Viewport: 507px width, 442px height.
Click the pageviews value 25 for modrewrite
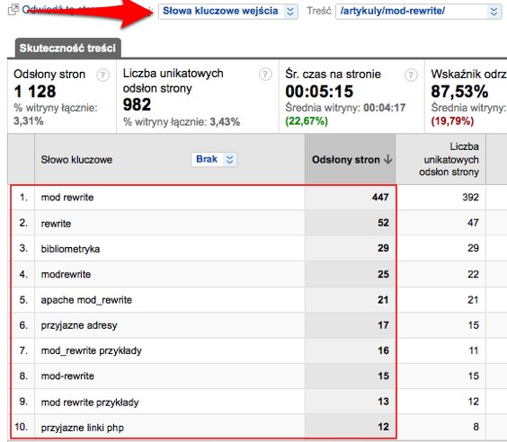click(383, 274)
